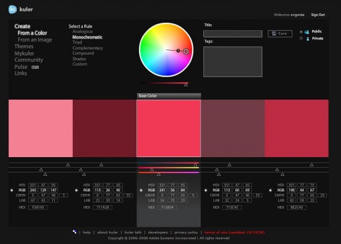Screen dimensions: 341x244
Task: Select the Shades rule
Action: 79,59
